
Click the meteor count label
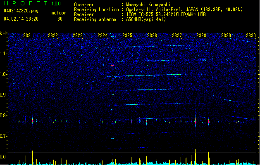[59, 13]
